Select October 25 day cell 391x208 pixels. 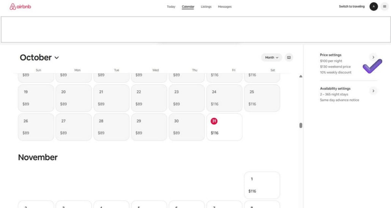[x=262, y=98]
